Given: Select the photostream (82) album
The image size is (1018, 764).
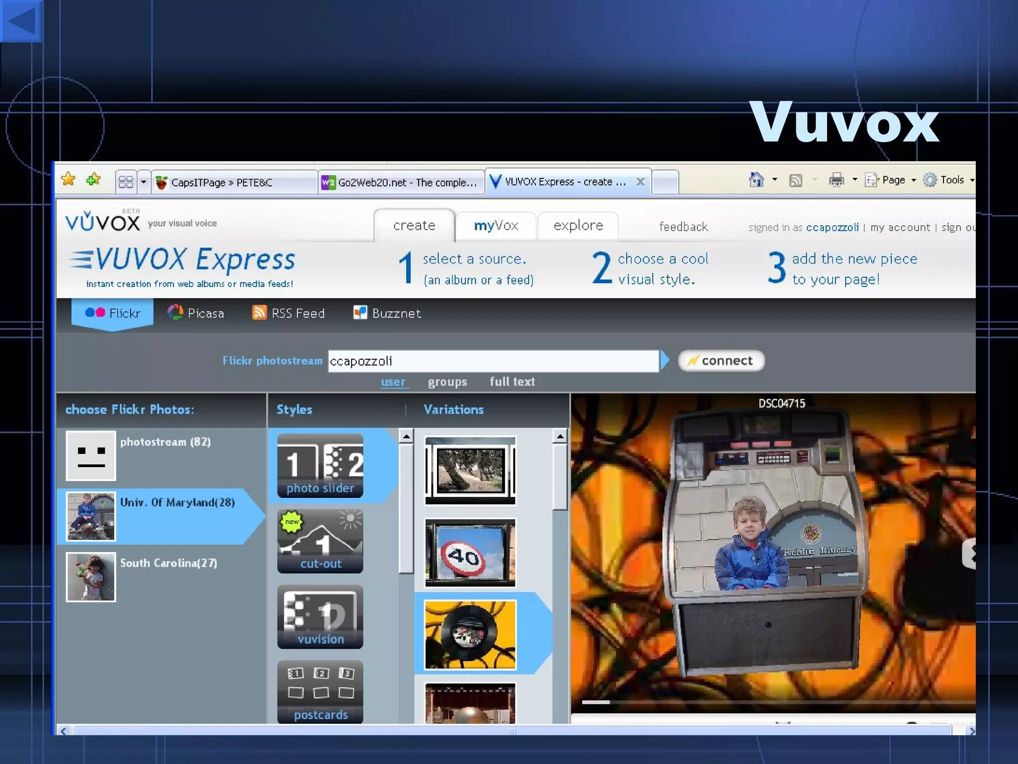Looking at the screenshot, I should tap(161, 455).
